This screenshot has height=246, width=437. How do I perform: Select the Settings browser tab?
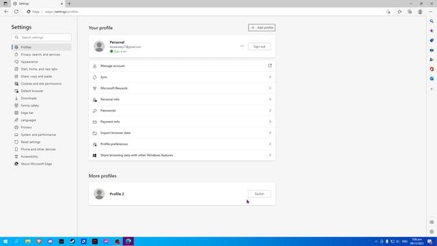coord(38,3)
